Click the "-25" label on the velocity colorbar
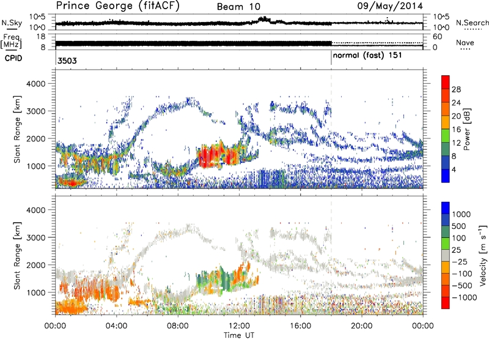The height and width of the screenshot is (339, 489). pos(460,261)
